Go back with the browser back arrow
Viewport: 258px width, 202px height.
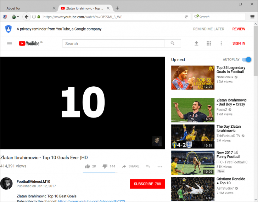[x=27, y=17]
